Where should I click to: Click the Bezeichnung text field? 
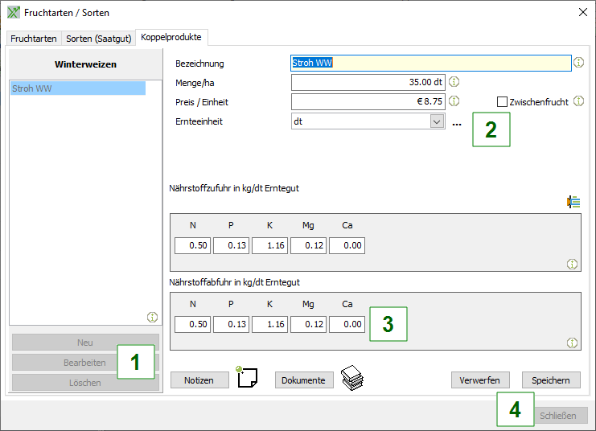coord(430,63)
